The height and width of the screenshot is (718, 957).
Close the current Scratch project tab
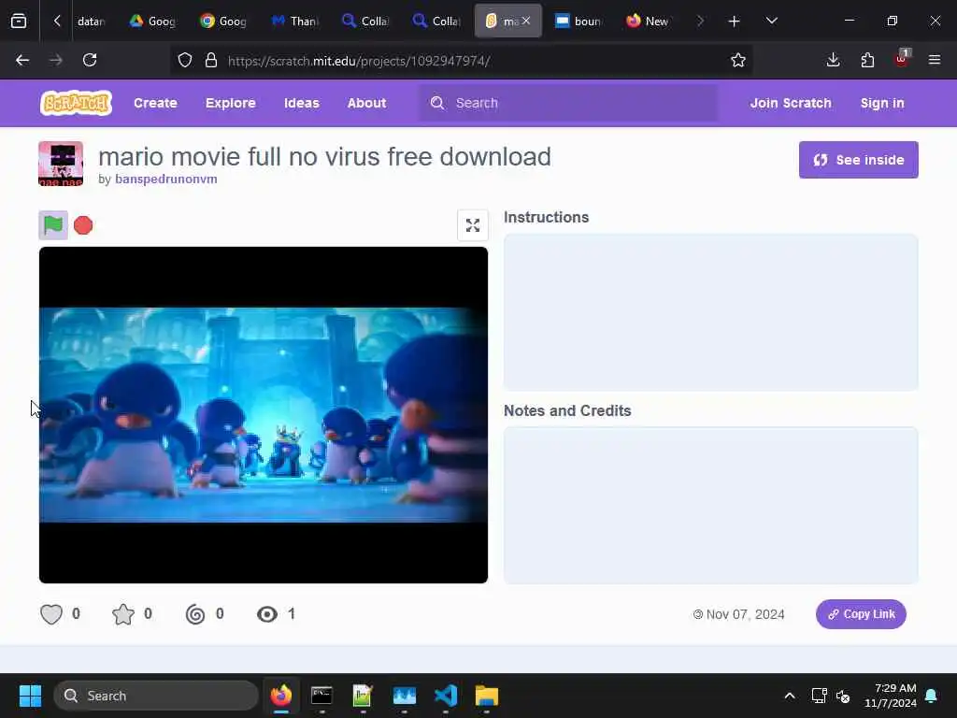[526, 22]
